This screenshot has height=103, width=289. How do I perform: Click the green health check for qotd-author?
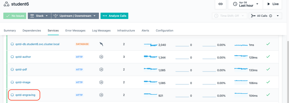pyautogui.click(x=268, y=56)
